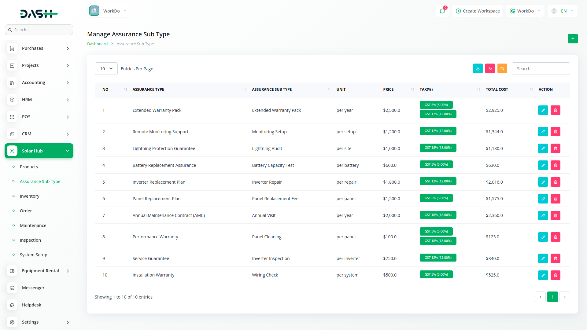This screenshot has height=330, width=587.
Task: Open the EN language dropdown
Action: pyautogui.click(x=563, y=11)
